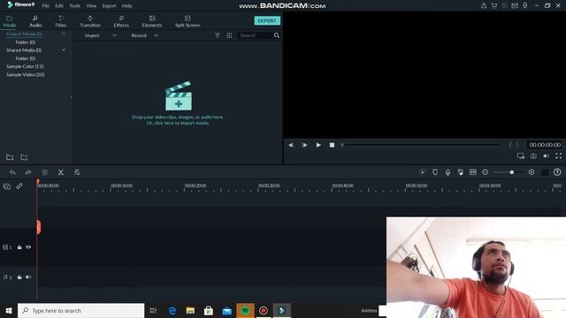This screenshot has height=318, width=566.
Task: Select Sample Color (15) folder
Action: (x=25, y=66)
